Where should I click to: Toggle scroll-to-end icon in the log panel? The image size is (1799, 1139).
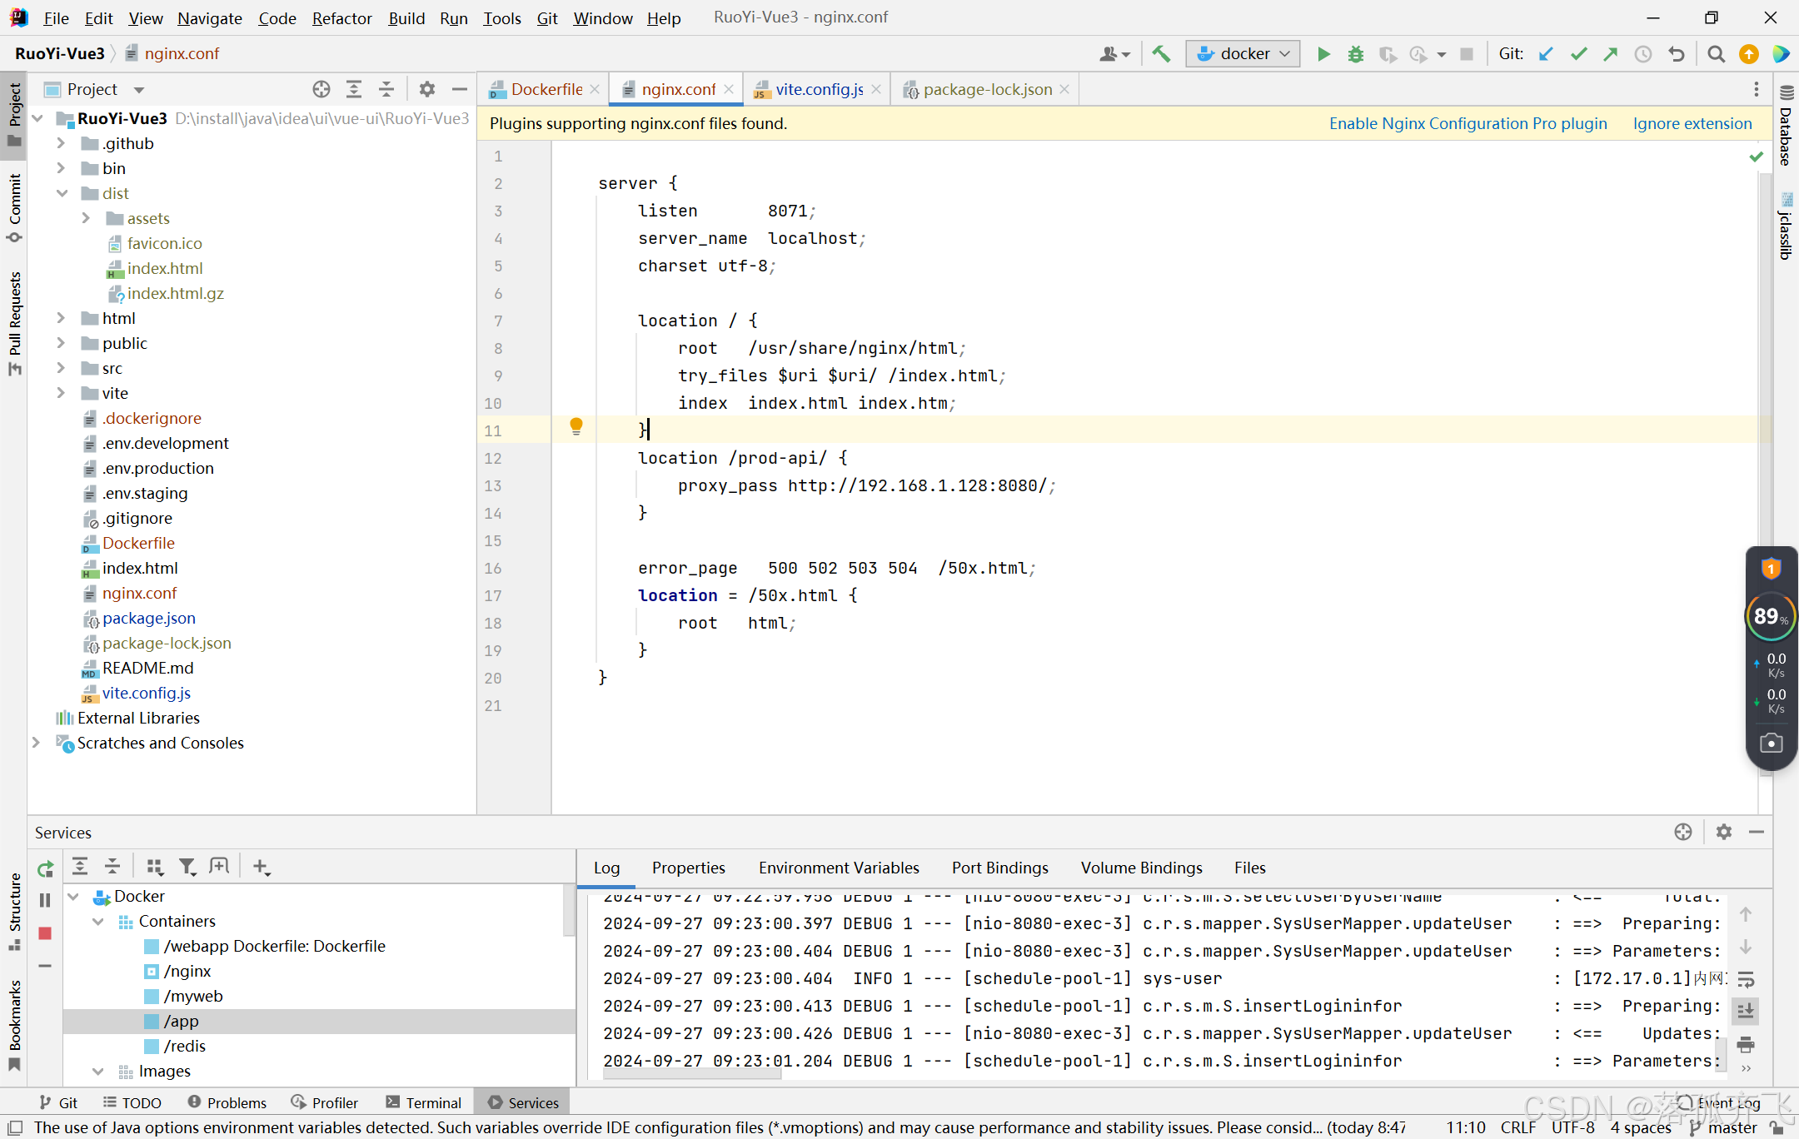pyautogui.click(x=1747, y=1011)
